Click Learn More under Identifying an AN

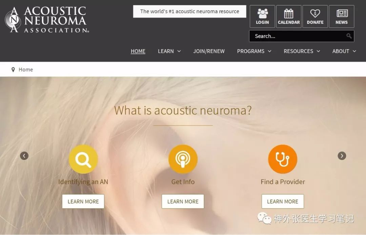coord(83,201)
